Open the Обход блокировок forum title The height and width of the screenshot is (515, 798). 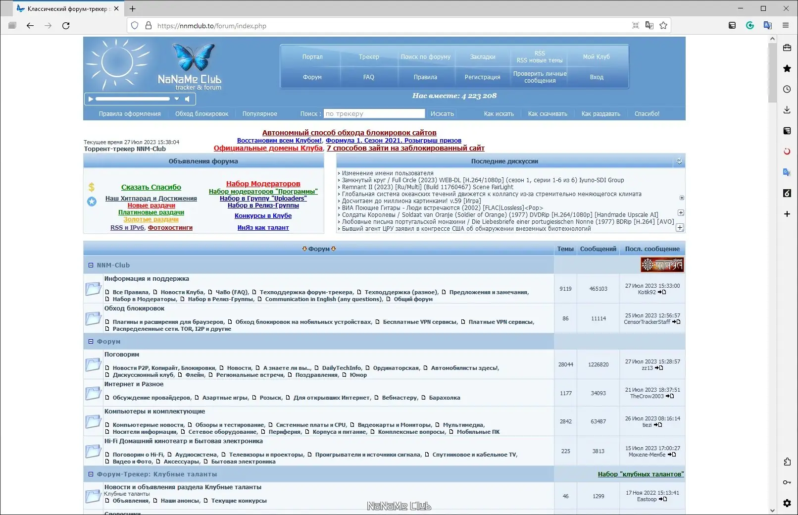[x=134, y=309]
